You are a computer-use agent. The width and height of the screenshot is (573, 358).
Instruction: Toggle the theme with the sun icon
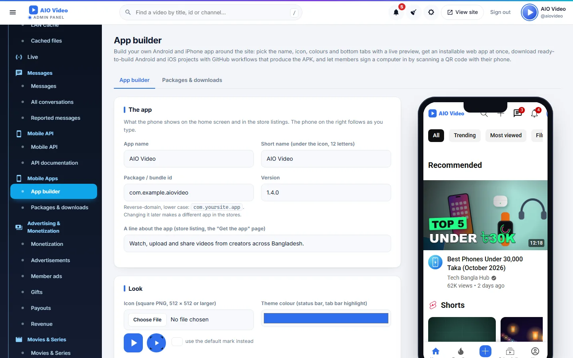tap(431, 12)
